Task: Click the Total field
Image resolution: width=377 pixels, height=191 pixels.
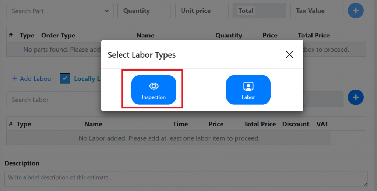Action: [x=259, y=11]
